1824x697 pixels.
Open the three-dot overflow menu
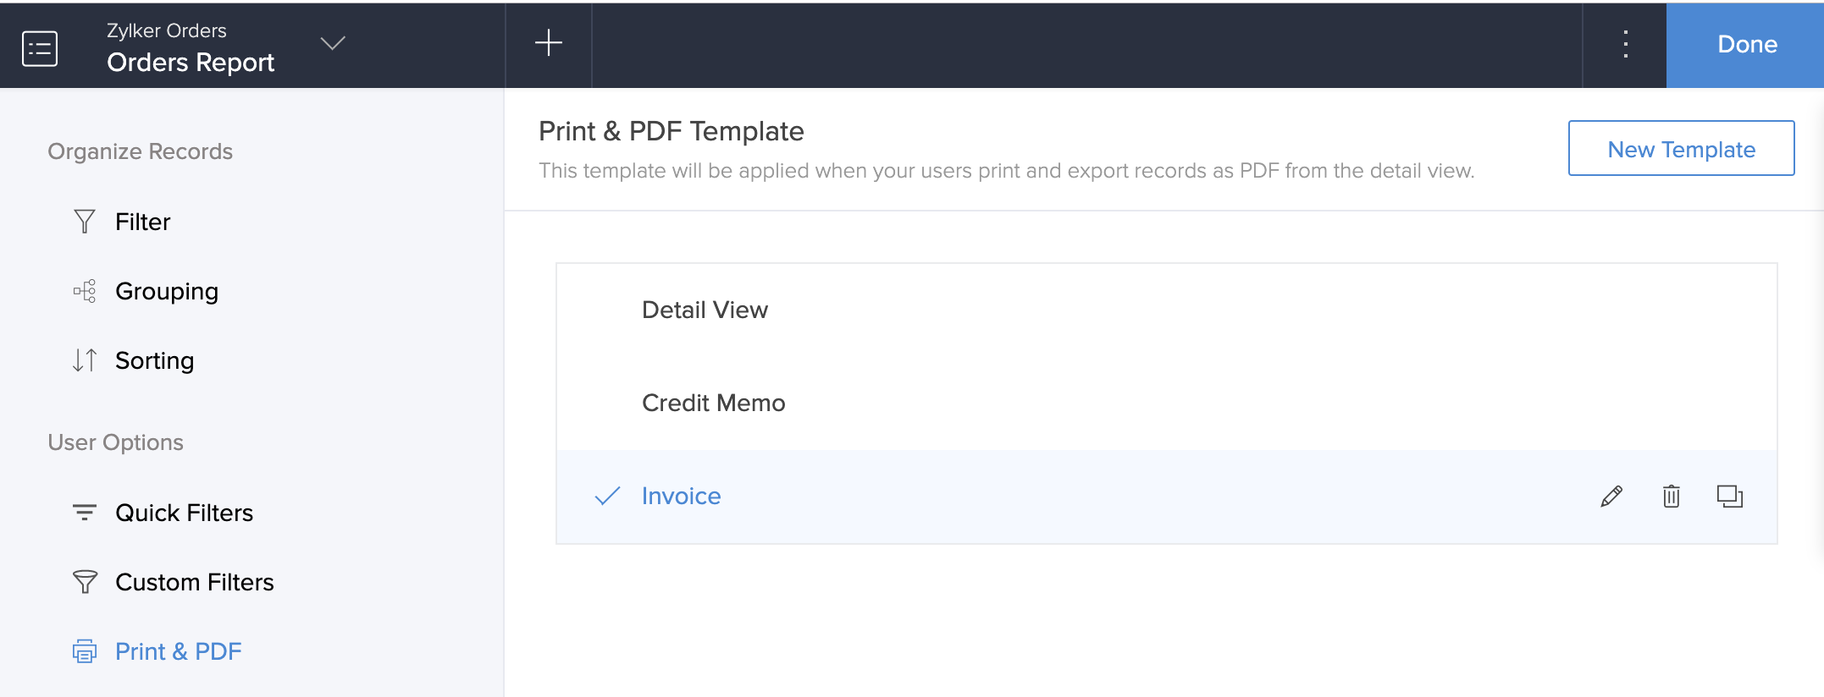tap(1625, 46)
